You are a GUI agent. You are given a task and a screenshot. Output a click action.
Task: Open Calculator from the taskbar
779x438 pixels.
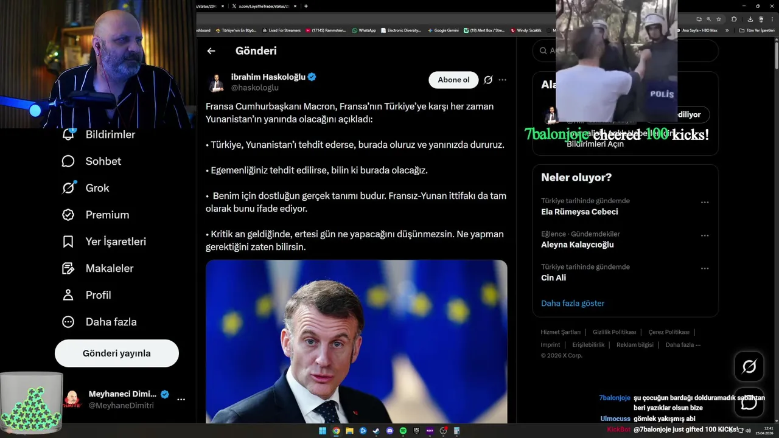[456, 431]
